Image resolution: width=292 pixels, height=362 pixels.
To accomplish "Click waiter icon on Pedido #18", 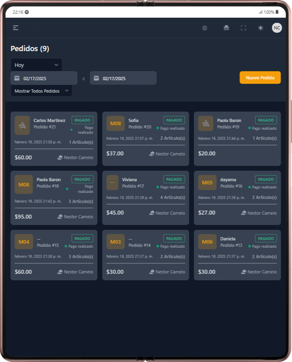I will pos(60,217).
